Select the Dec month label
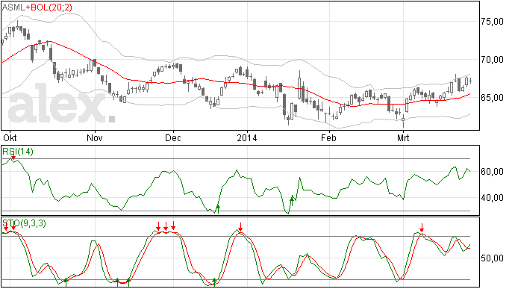Image resolution: width=515 pixels, height=289 pixels. pos(173,137)
